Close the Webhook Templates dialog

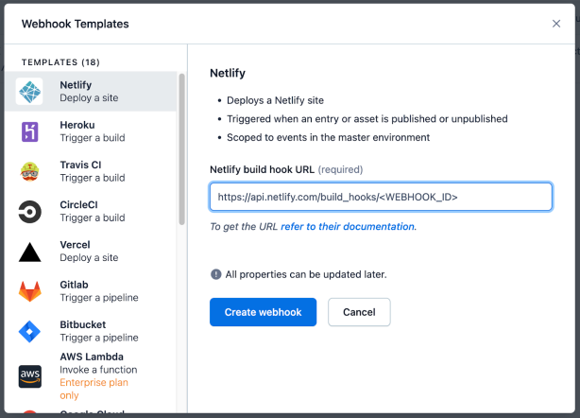pyautogui.click(x=555, y=24)
